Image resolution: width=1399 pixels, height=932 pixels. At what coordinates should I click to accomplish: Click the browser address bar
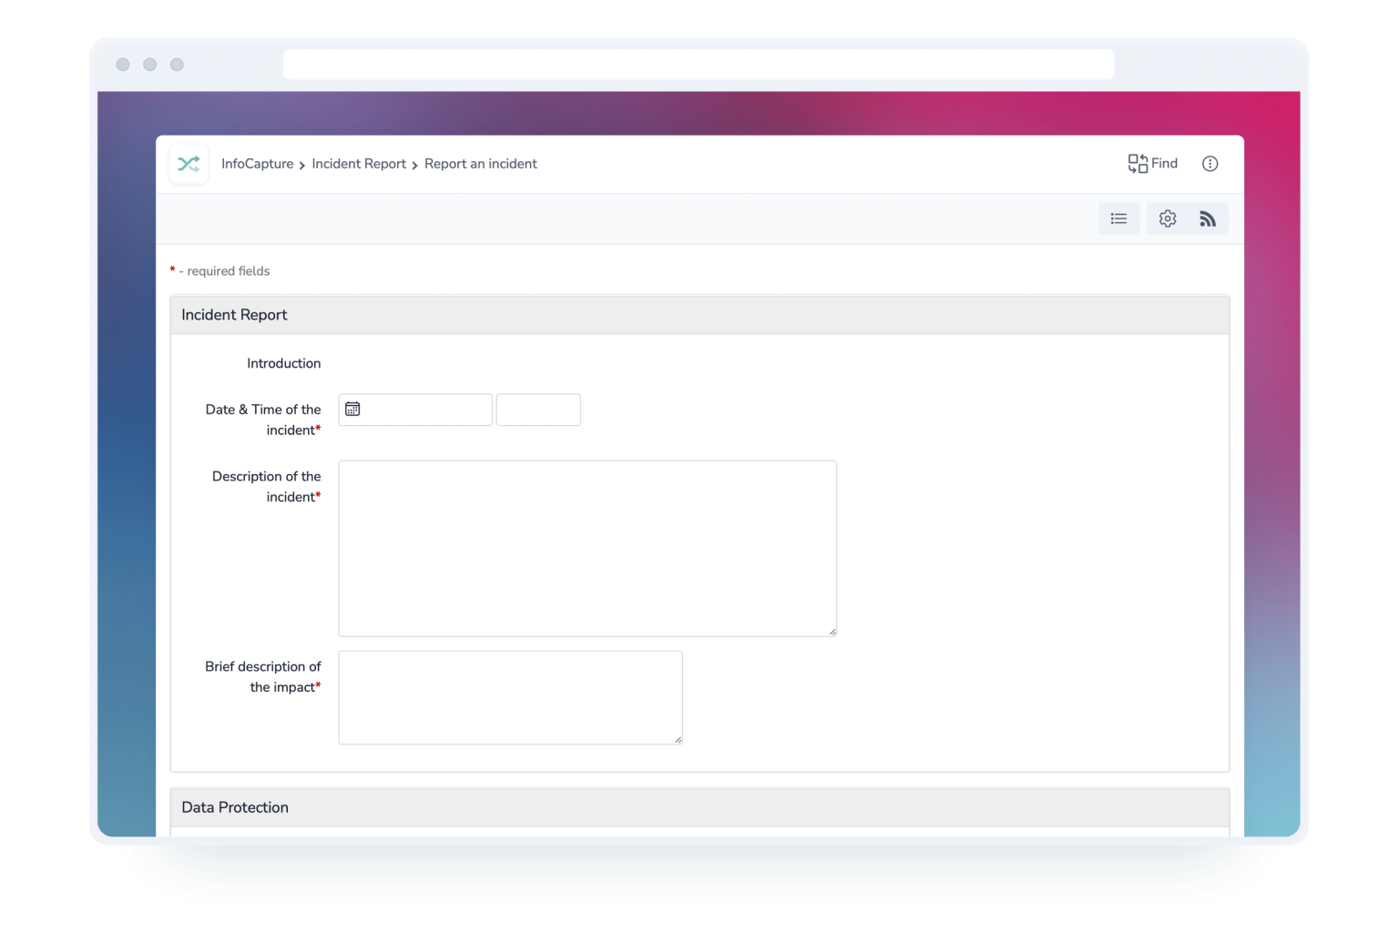pyautogui.click(x=698, y=64)
